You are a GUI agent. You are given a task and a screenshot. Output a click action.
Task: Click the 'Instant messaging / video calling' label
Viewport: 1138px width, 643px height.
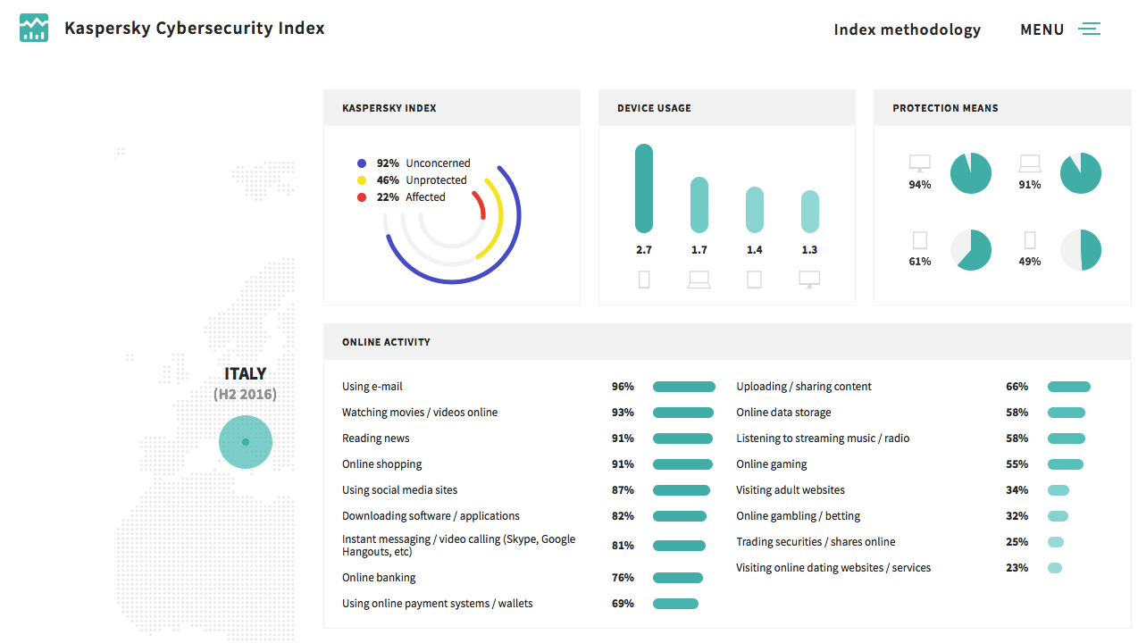point(459,546)
